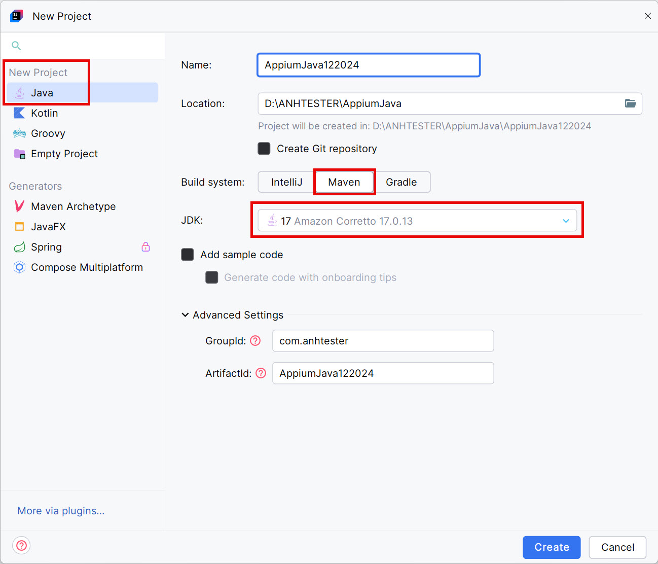Select IntelliJ build system

[x=287, y=182]
